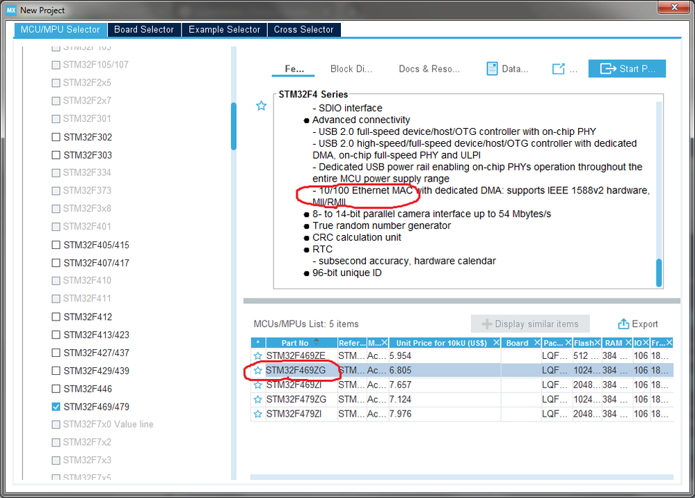This screenshot has width=695, height=498.
Task: Favorite the STM32F4 Series with its star
Action: tap(261, 106)
